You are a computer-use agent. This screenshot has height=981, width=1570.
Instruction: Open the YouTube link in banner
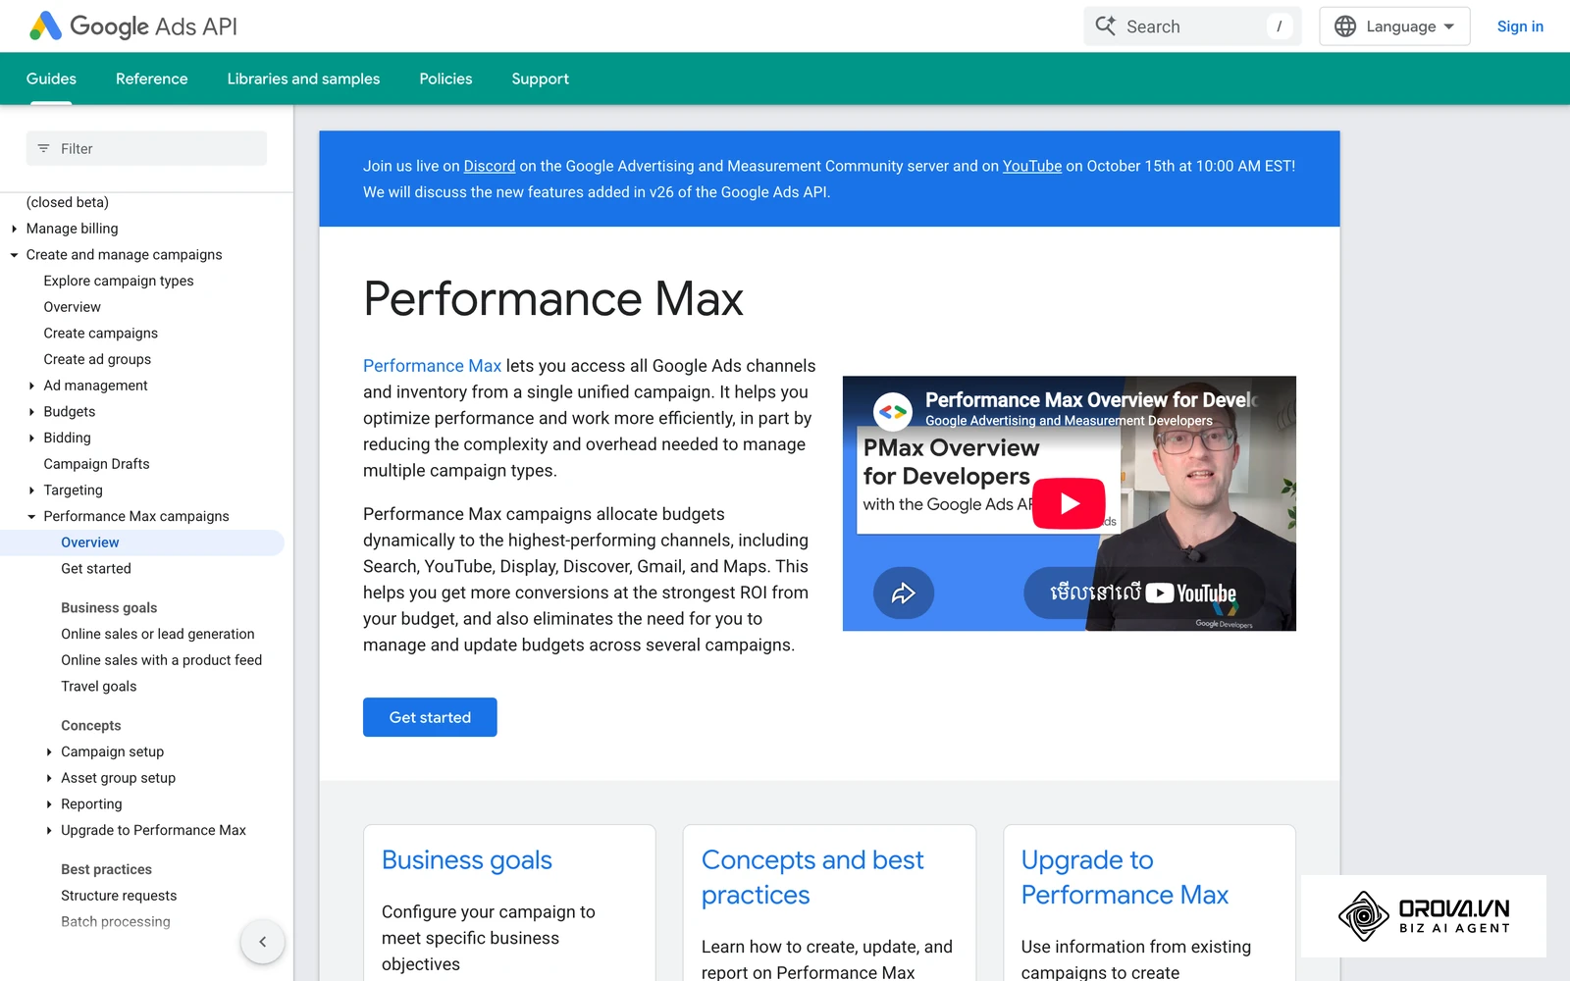(1032, 166)
